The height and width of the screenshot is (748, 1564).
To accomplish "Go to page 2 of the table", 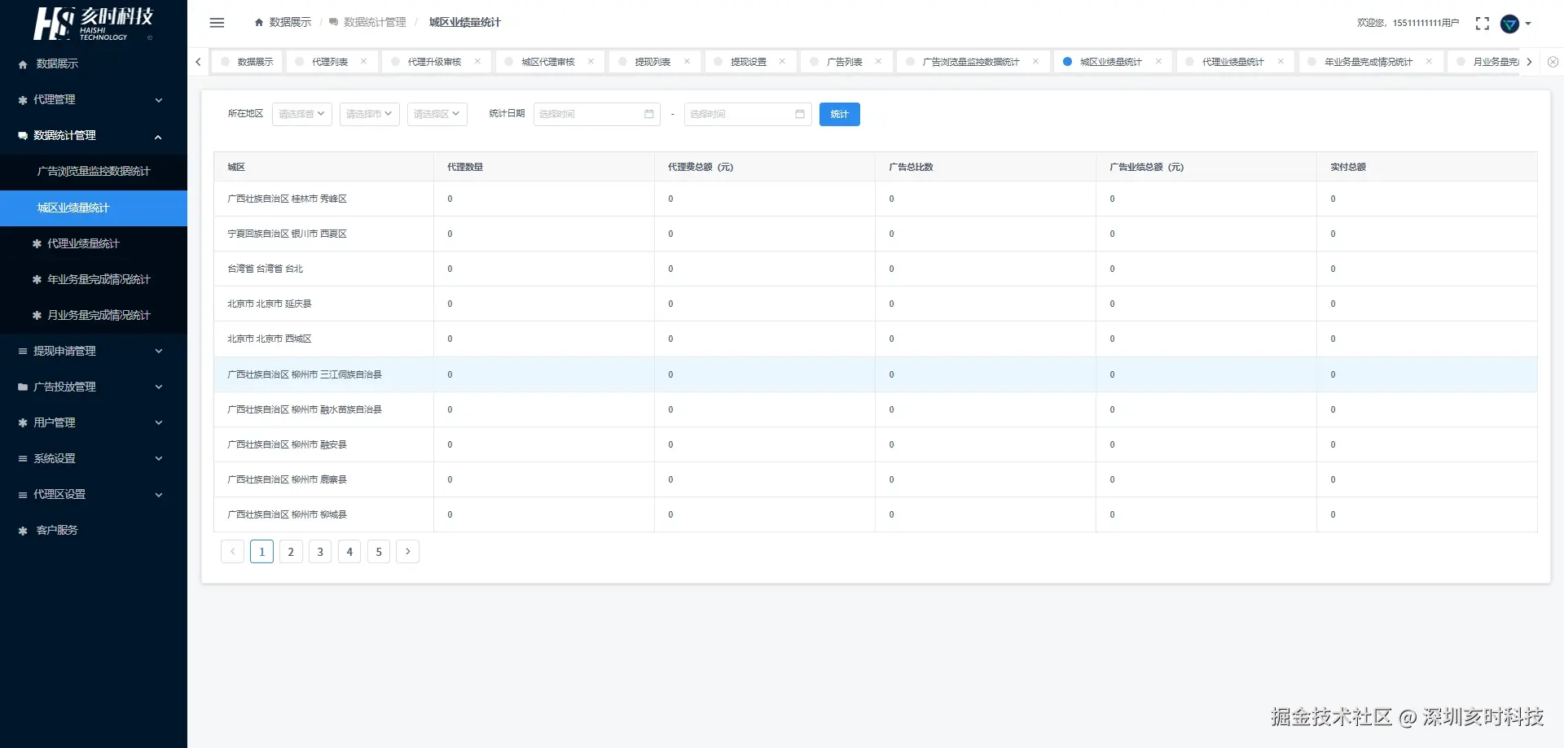I will [291, 552].
